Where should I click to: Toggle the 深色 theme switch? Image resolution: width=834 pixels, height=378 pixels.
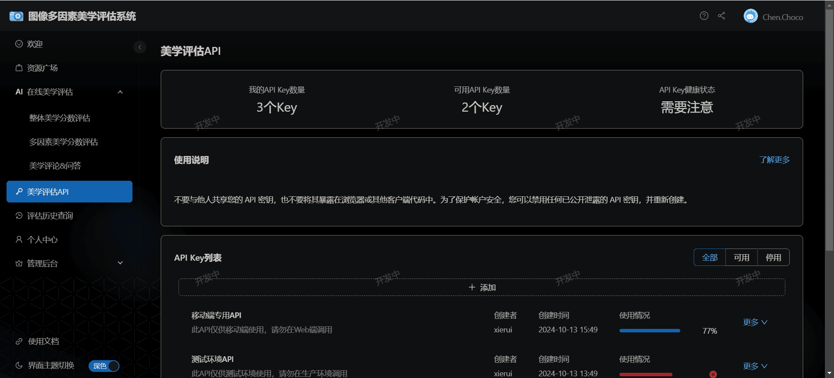(104, 366)
